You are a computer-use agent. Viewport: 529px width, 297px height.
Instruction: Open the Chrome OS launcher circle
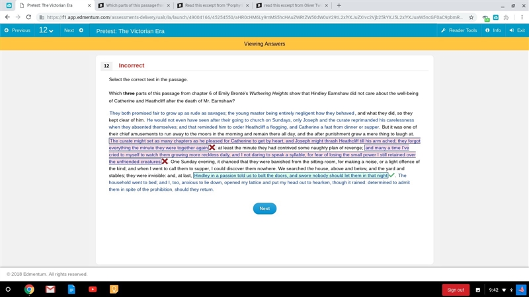(x=8, y=289)
